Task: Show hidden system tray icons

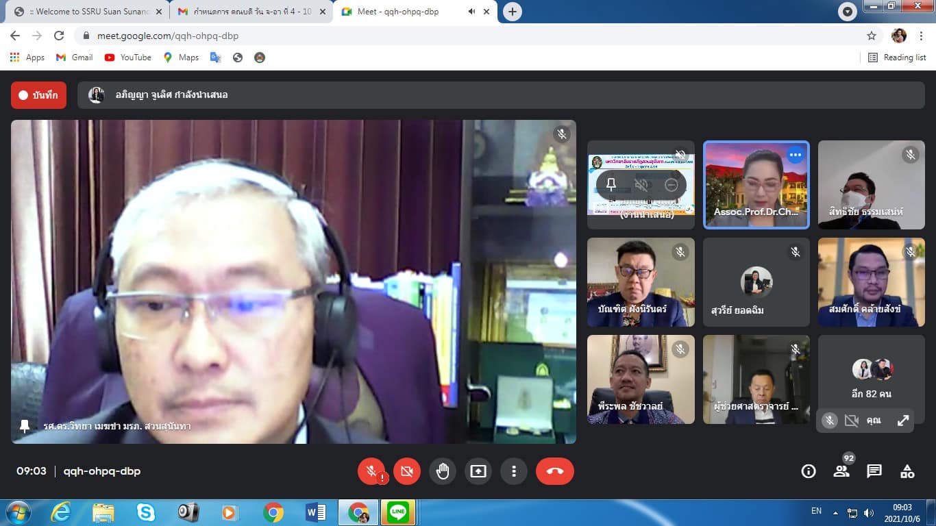Action: coord(835,512)
